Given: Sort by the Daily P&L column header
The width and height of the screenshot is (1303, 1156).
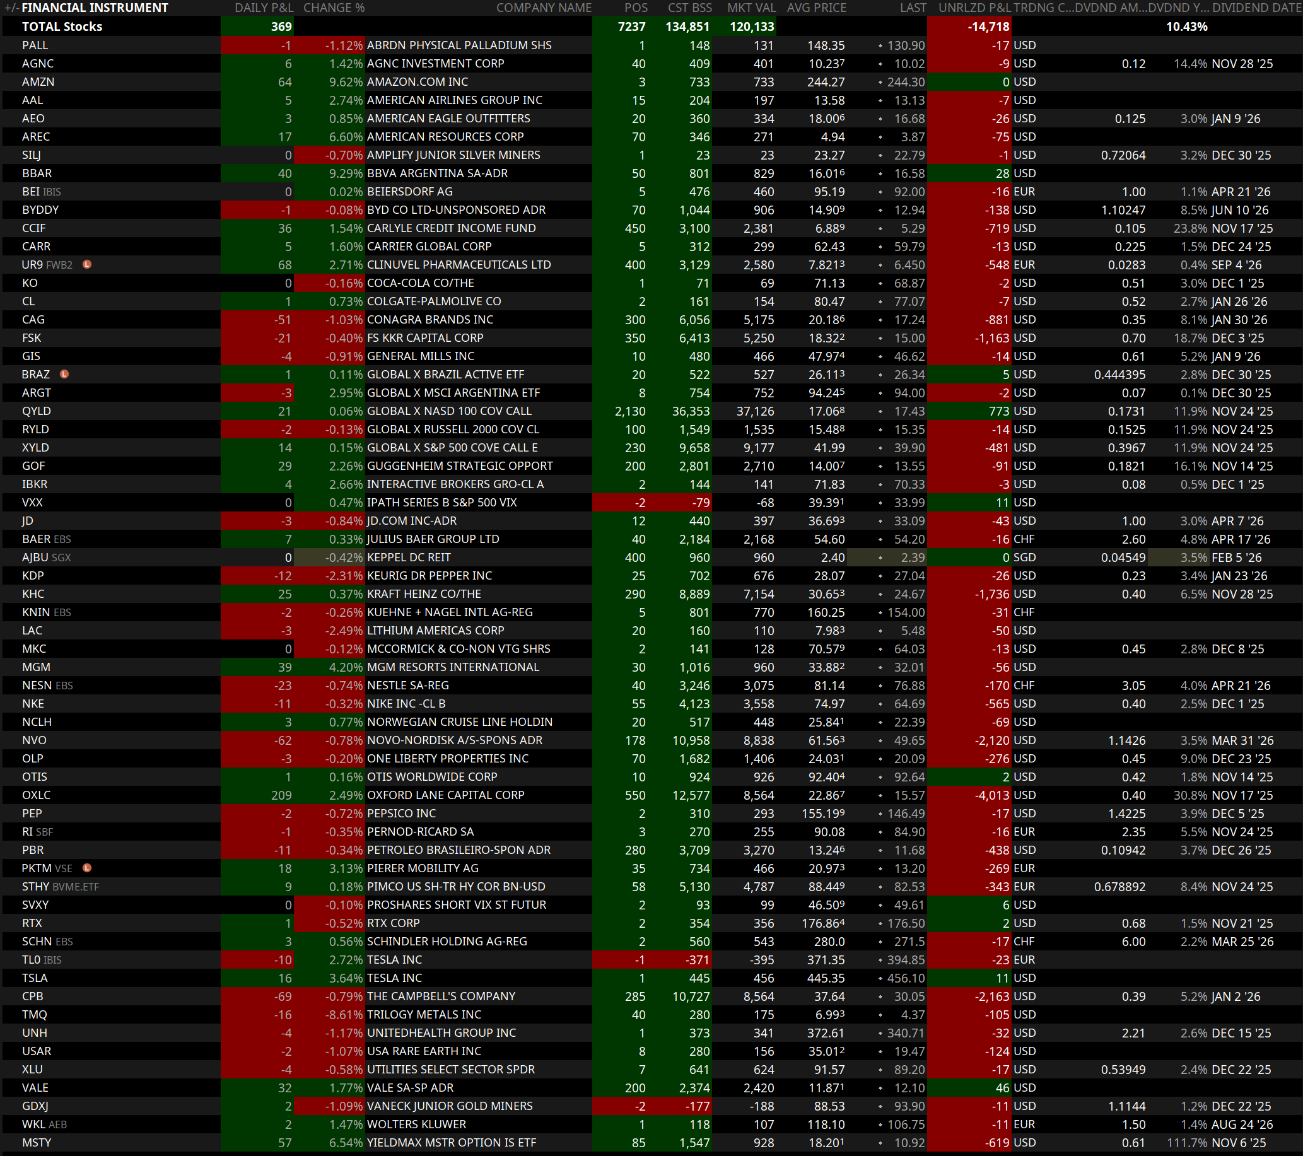Looking at the screenshot, I should click(x=263, y=8).
